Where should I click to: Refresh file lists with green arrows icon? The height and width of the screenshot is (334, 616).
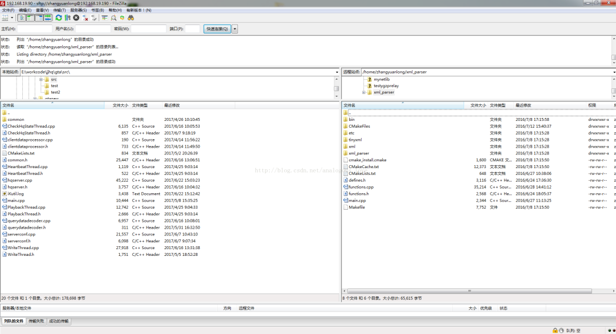pos(59,18)
